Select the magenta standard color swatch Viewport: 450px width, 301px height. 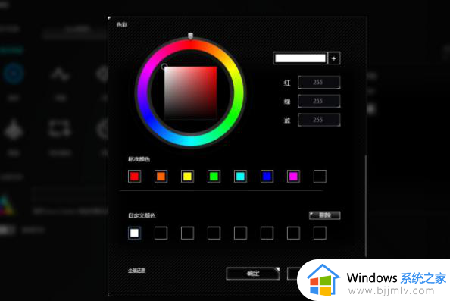pos(293,177)
